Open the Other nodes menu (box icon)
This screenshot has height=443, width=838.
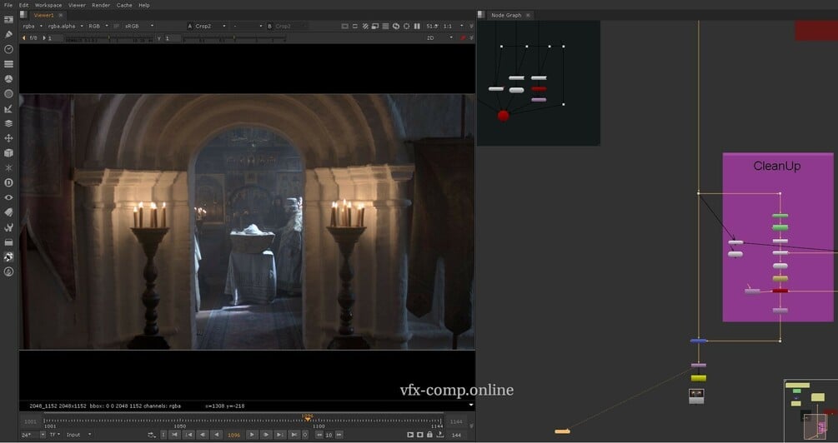8,242
